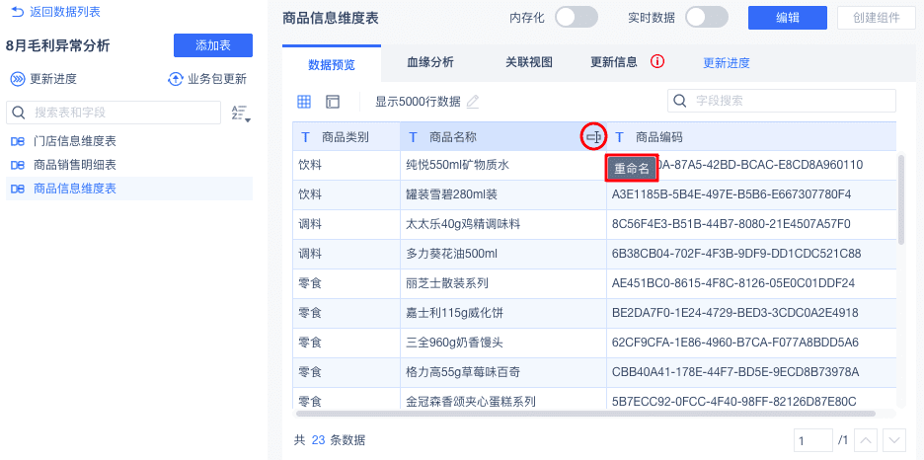
Task: Click the page number input box
Action: pyautogui.click(x=812, y=440)
